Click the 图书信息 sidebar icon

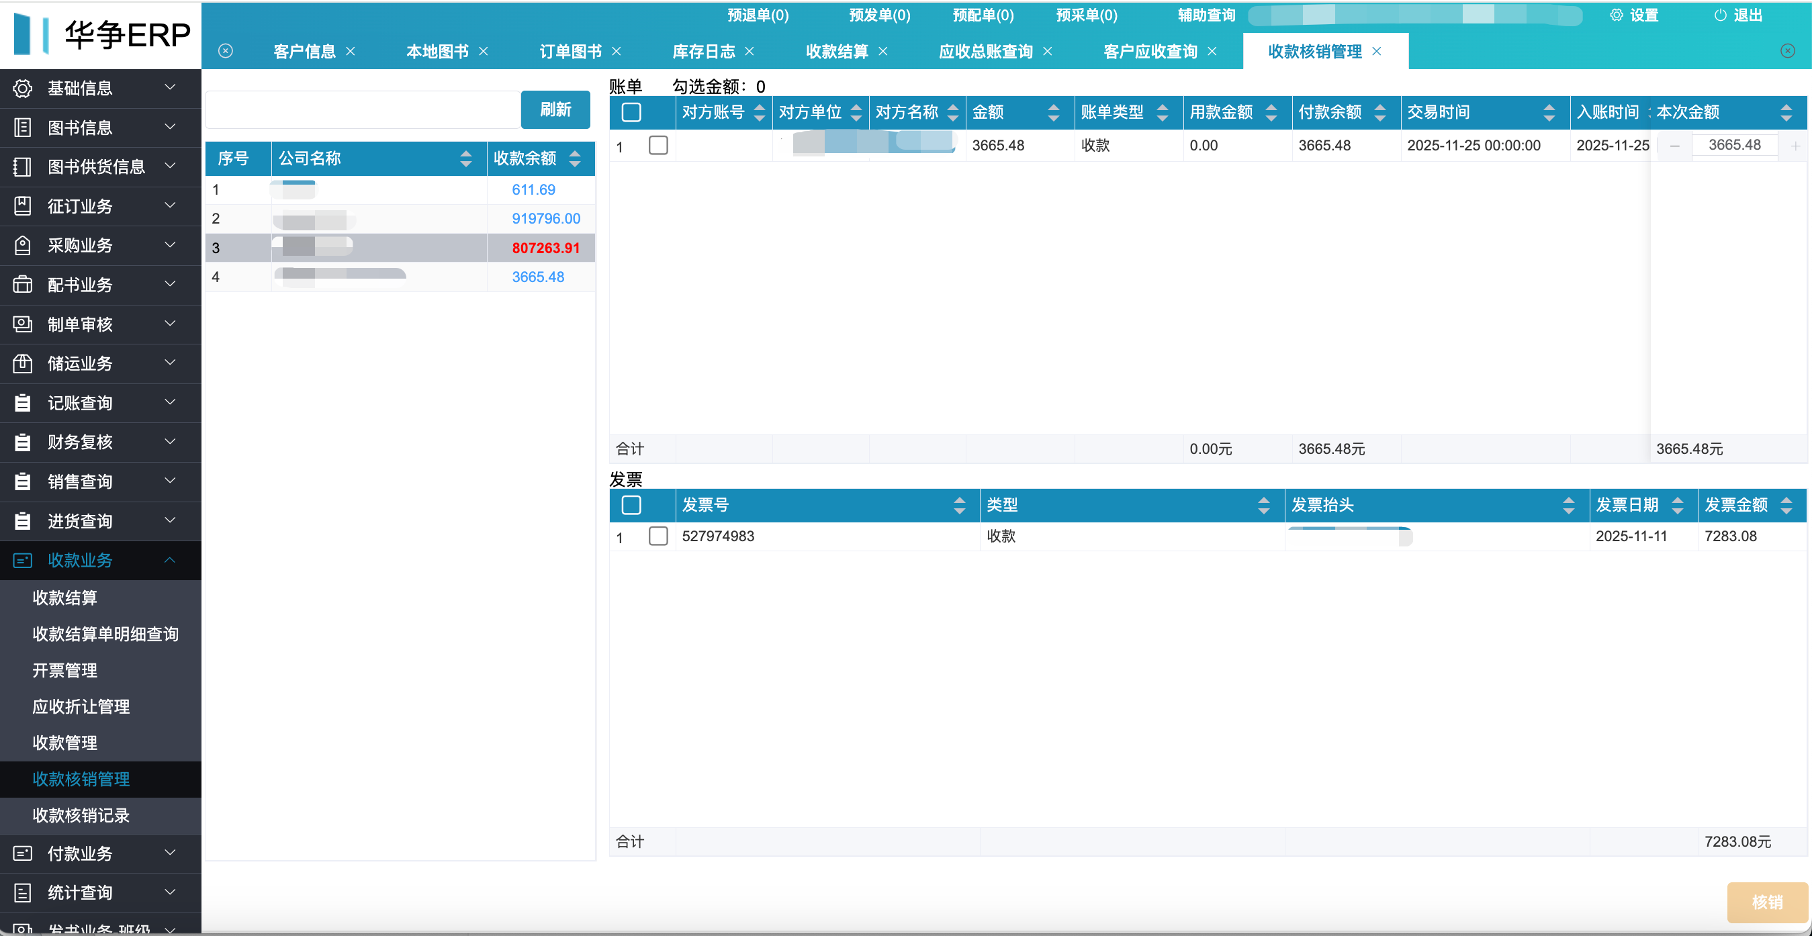click(23, 128)
